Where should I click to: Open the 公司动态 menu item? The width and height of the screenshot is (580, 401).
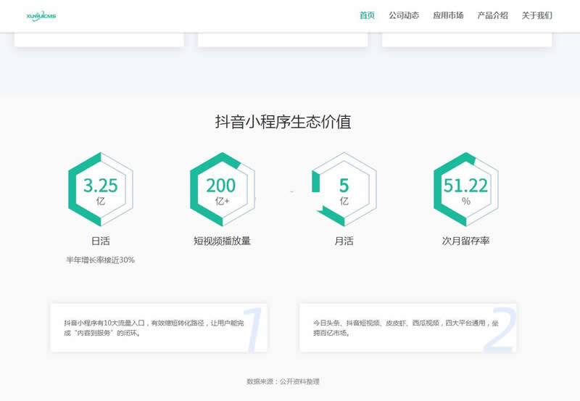[404, 15]
